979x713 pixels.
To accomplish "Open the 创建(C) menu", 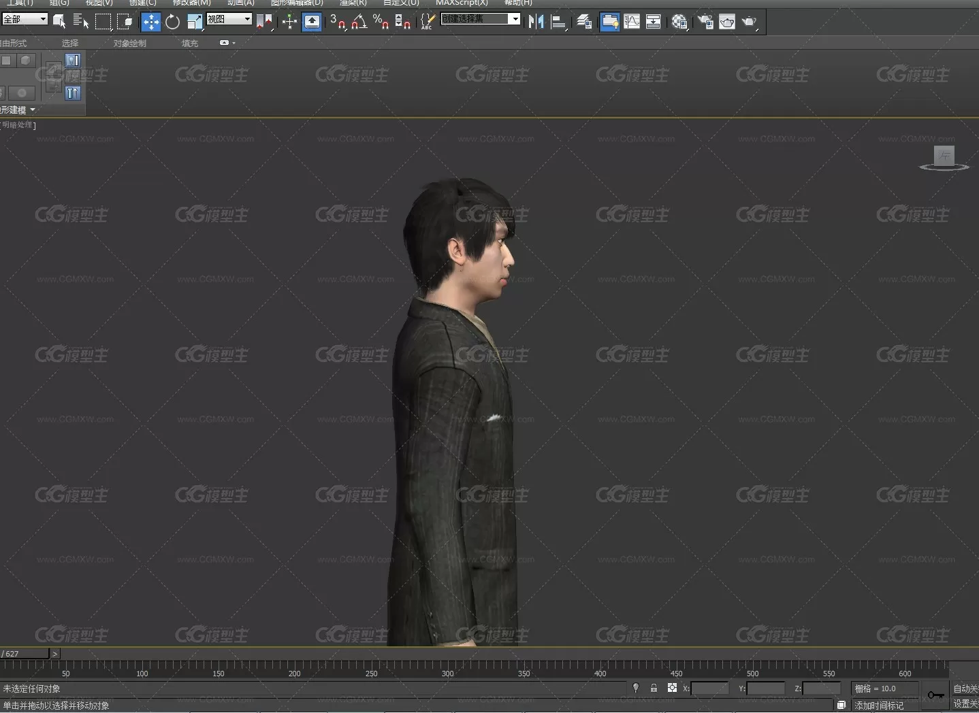I will click(x=143, y=3).
